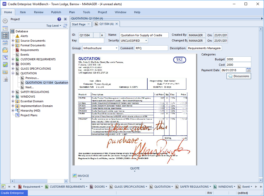The width and height of the screenshot is (264, 196).
Task: Click the right arrow at title bar end
Action: [x=262, y=18]
